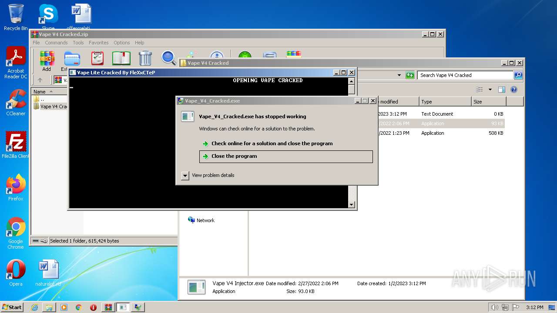Click the volume speaker tray icon

coord(495,307)
